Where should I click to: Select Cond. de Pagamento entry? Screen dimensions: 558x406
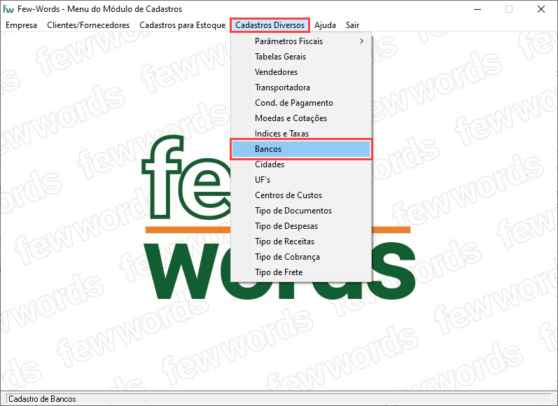point(301,103)
